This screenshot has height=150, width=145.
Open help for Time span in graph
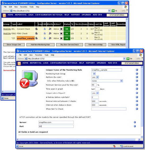coord(137,89)
